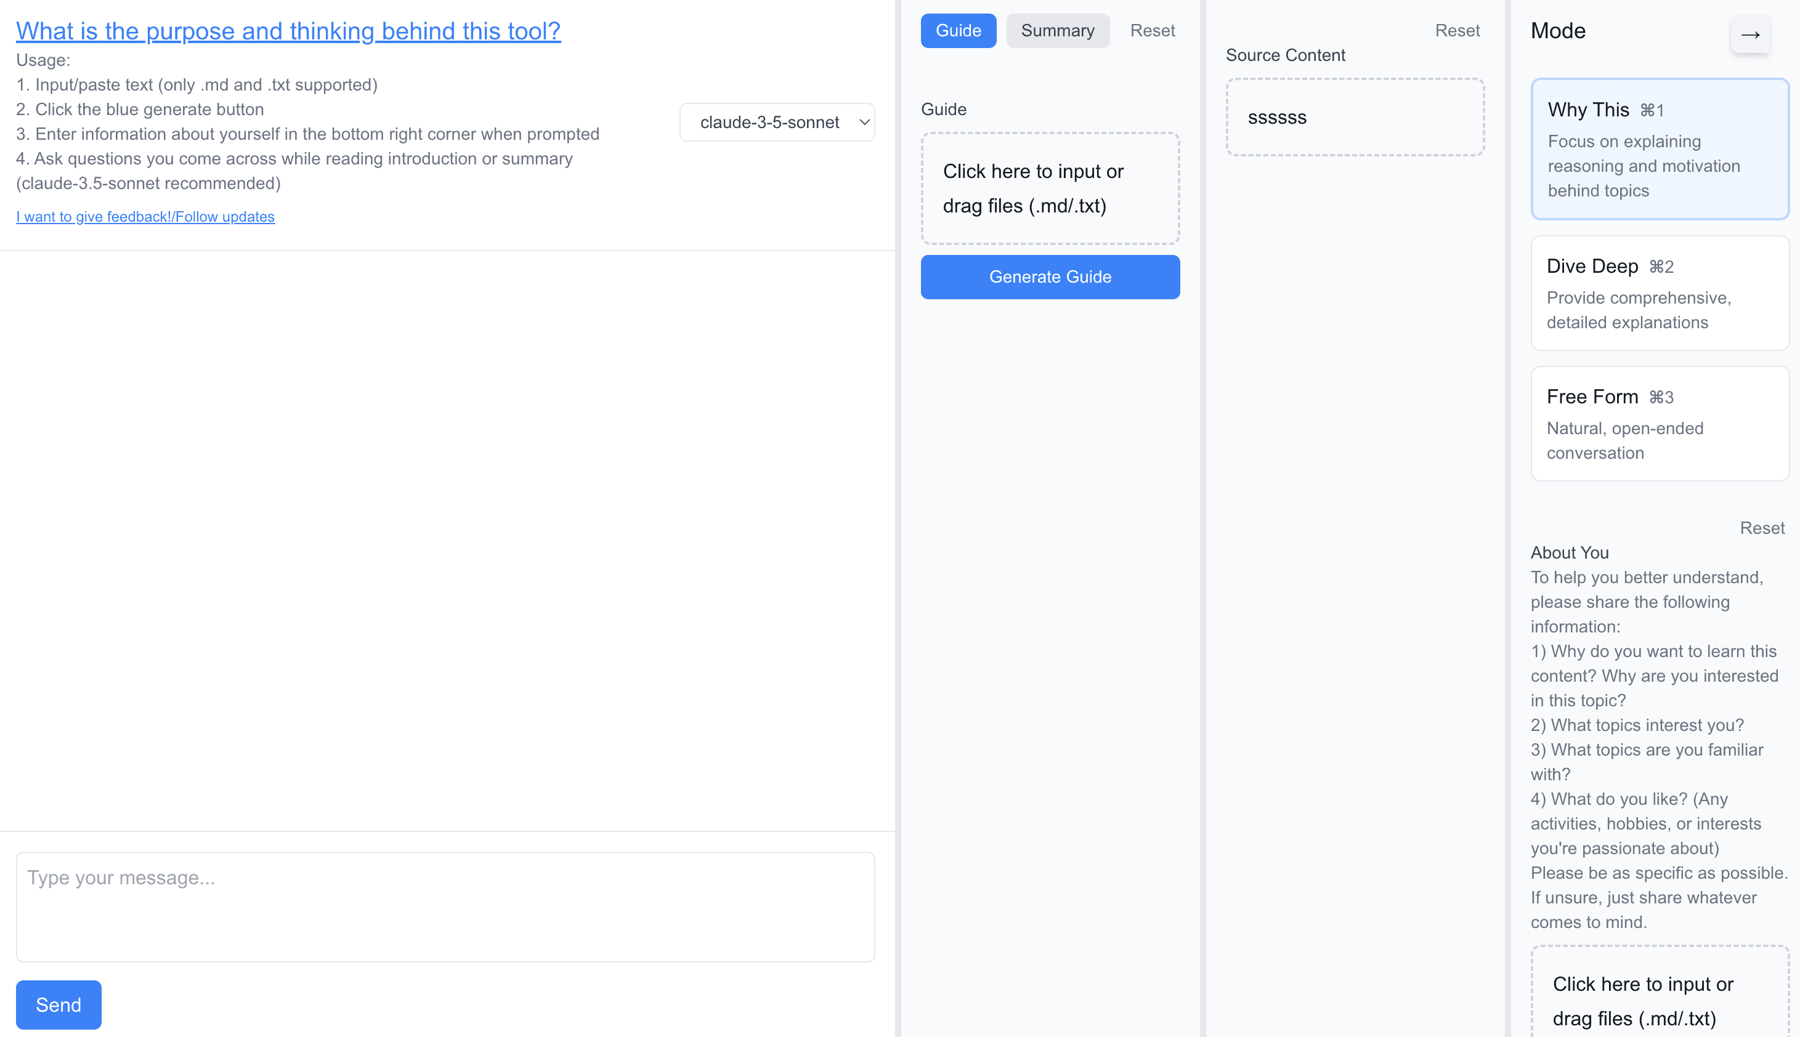Viewport: 1800px width, 1037px height.
Task: Click the file drop zone in the Guide panel
Action: [1050, 188]
